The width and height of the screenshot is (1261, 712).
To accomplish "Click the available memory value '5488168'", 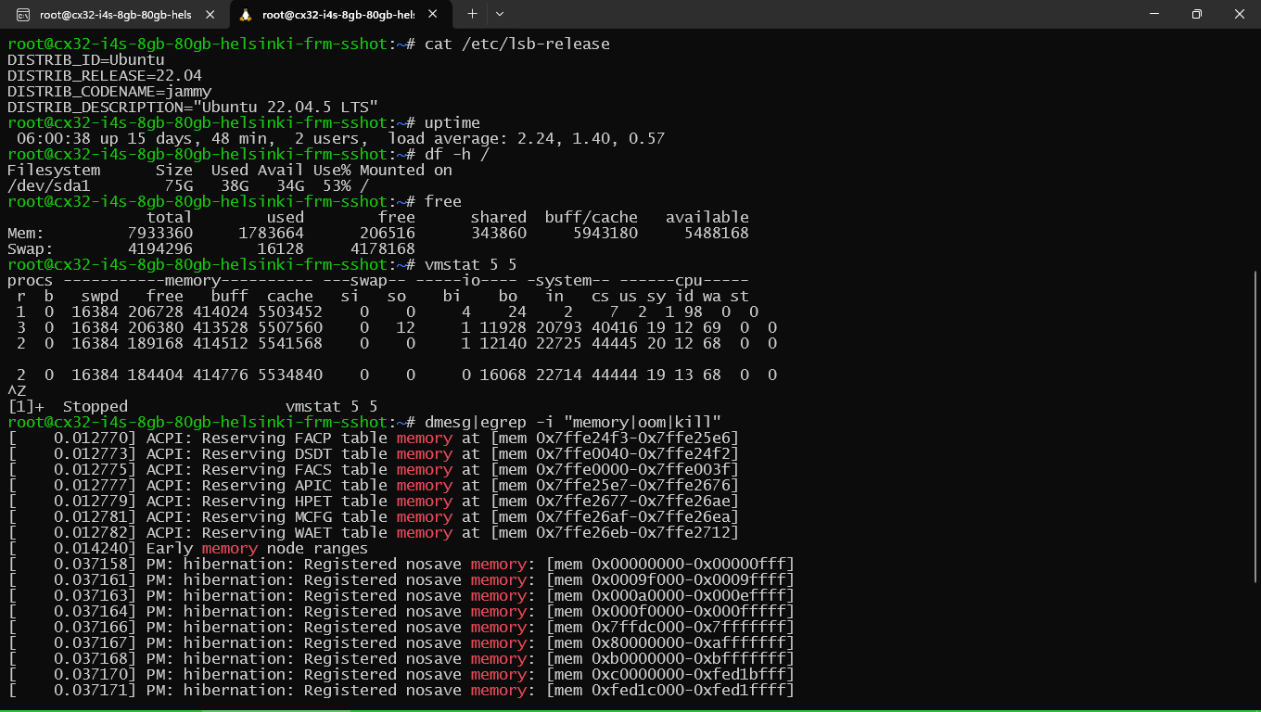I will pyautogui.click(x=717, y=233).
